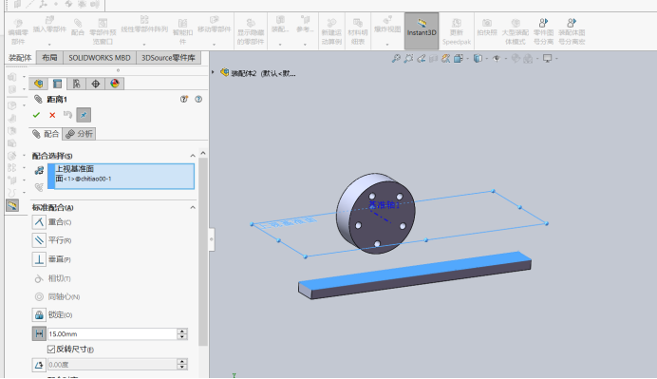Toggle the angle mate button

click(x=39, y=365)
